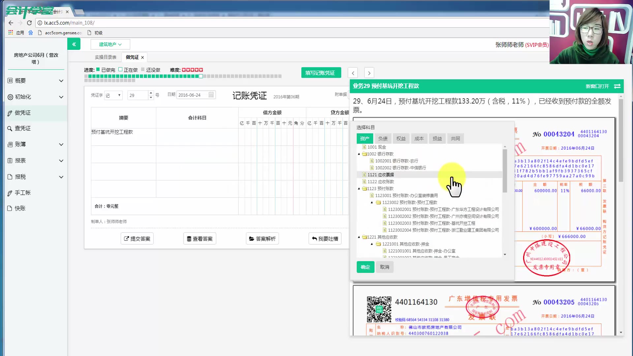Open 查凭证 search item in sidebar
The width and height of the screenshot is (633, 356).
[x=36, y=128]
